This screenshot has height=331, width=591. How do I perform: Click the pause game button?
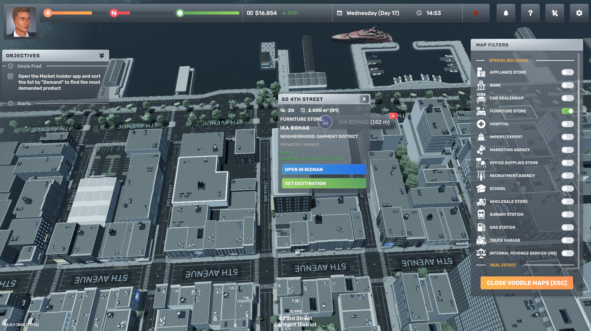(x=476, y=13)
